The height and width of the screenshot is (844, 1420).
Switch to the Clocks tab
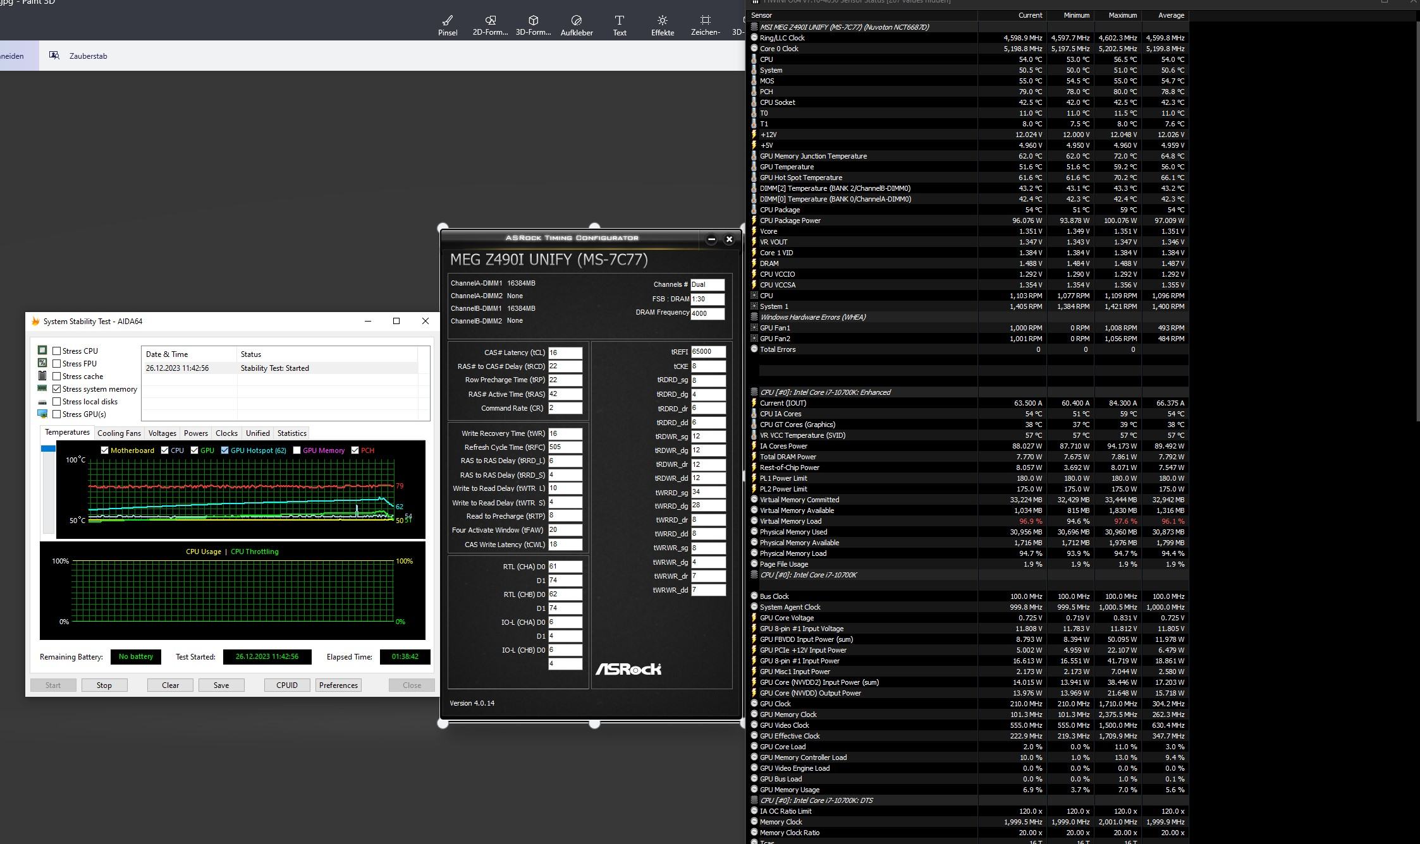click(x=226, y=433)
